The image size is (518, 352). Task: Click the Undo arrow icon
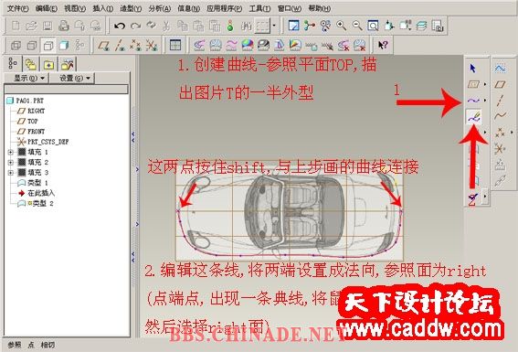click(120, 26)
